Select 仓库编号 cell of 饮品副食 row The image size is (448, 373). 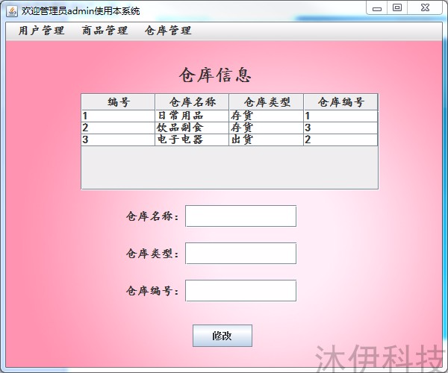click(341, 128)
